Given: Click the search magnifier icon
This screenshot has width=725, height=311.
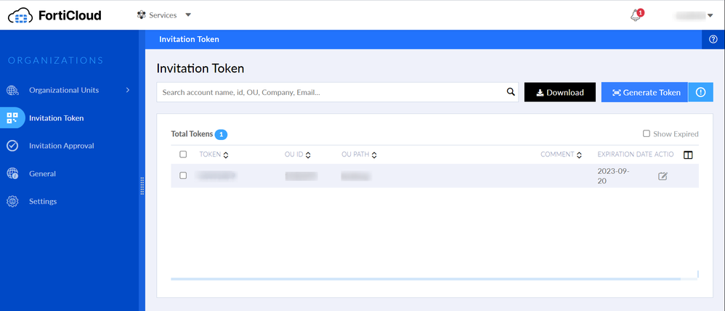Looking at the screenshot, I should (511, 92).
